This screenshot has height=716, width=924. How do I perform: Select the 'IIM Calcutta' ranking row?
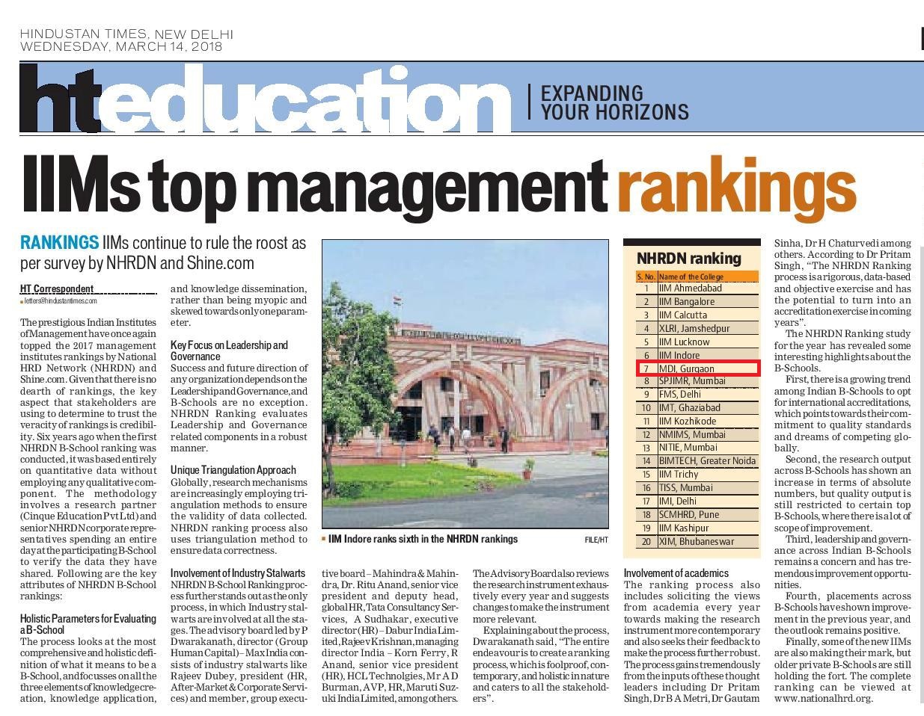coord(697,315)
